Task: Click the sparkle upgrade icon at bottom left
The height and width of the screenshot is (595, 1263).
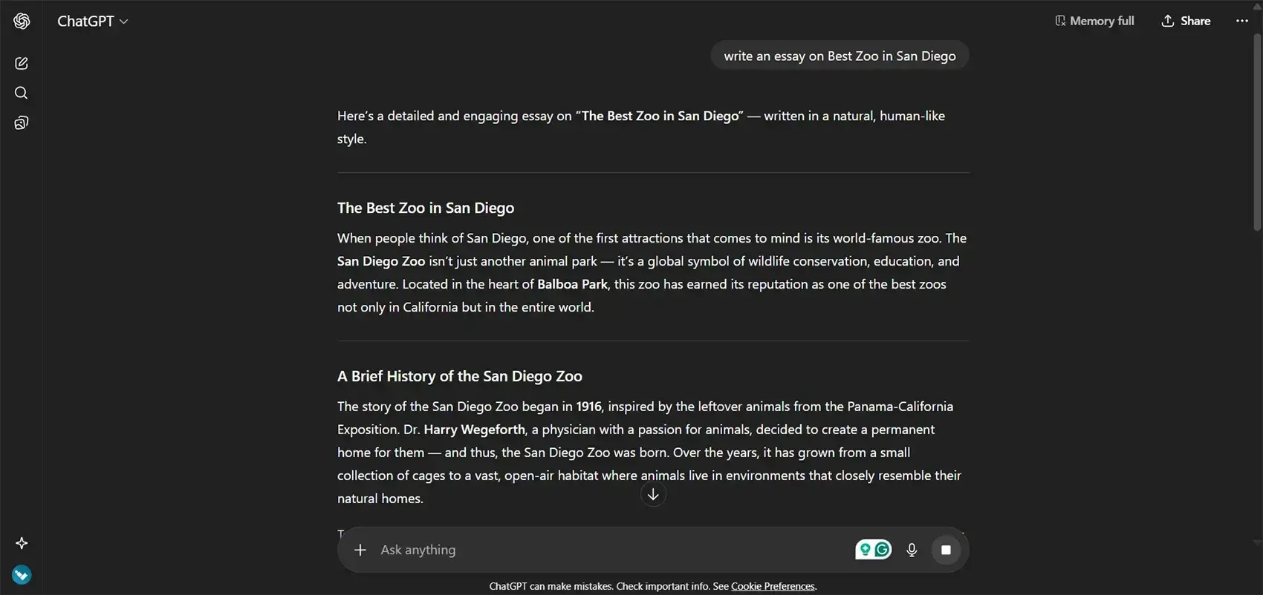Action: tap(21, 543)
